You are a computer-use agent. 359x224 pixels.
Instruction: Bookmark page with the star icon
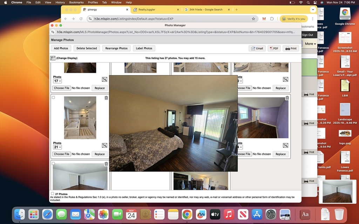pyautogui.click(x=253, y=19)
